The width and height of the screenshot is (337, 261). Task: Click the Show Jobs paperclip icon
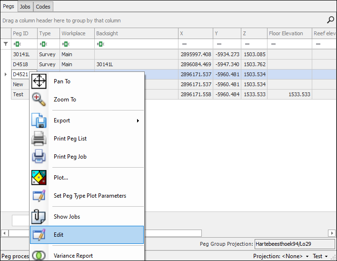(39, 217)
